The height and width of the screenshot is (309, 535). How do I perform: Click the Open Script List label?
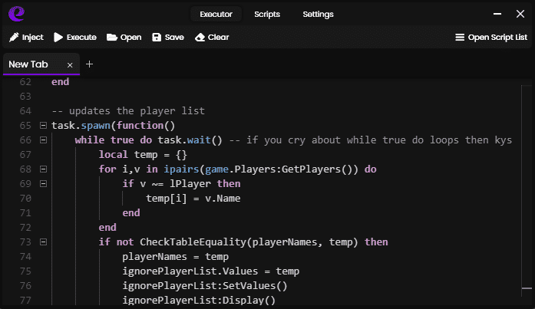click(497, 37)
